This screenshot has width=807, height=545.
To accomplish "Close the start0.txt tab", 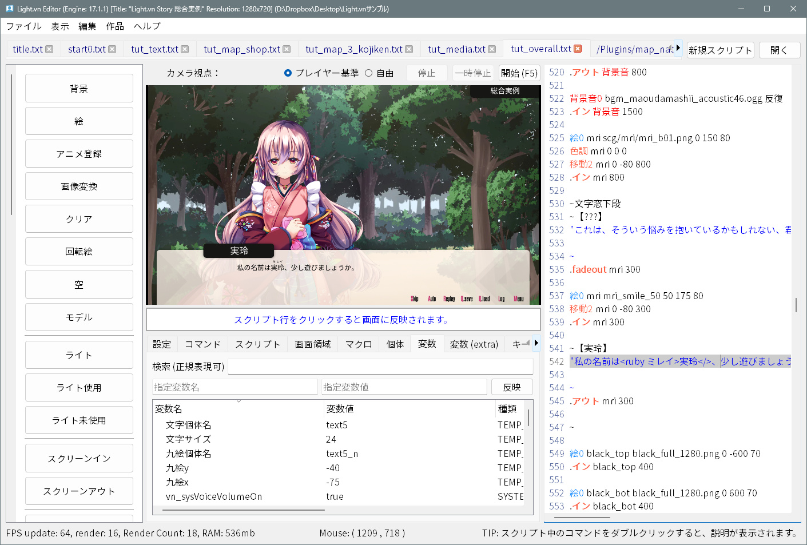I will coord(112,49).
